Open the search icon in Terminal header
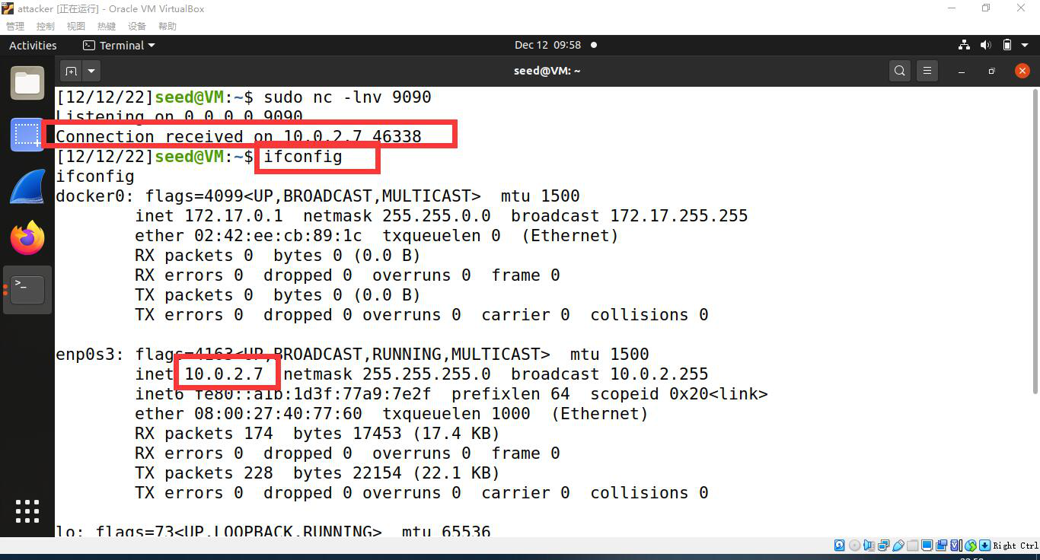Viewport: 1040px width, 560px height. [x=899, y=70]
